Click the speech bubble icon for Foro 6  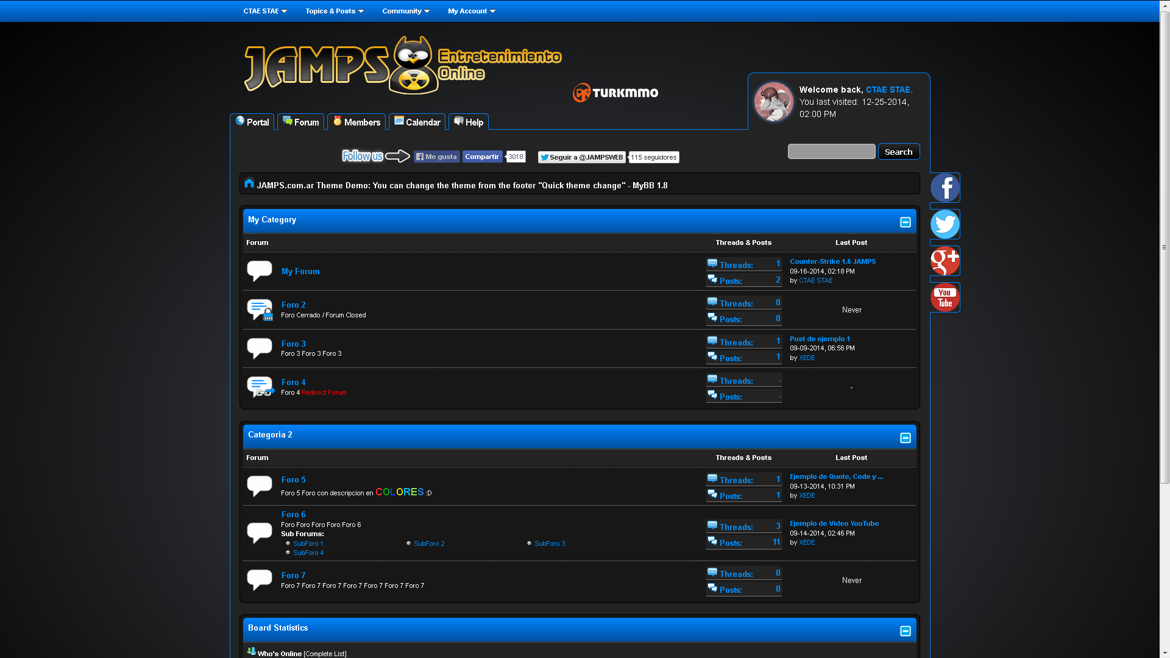[259, 532]
